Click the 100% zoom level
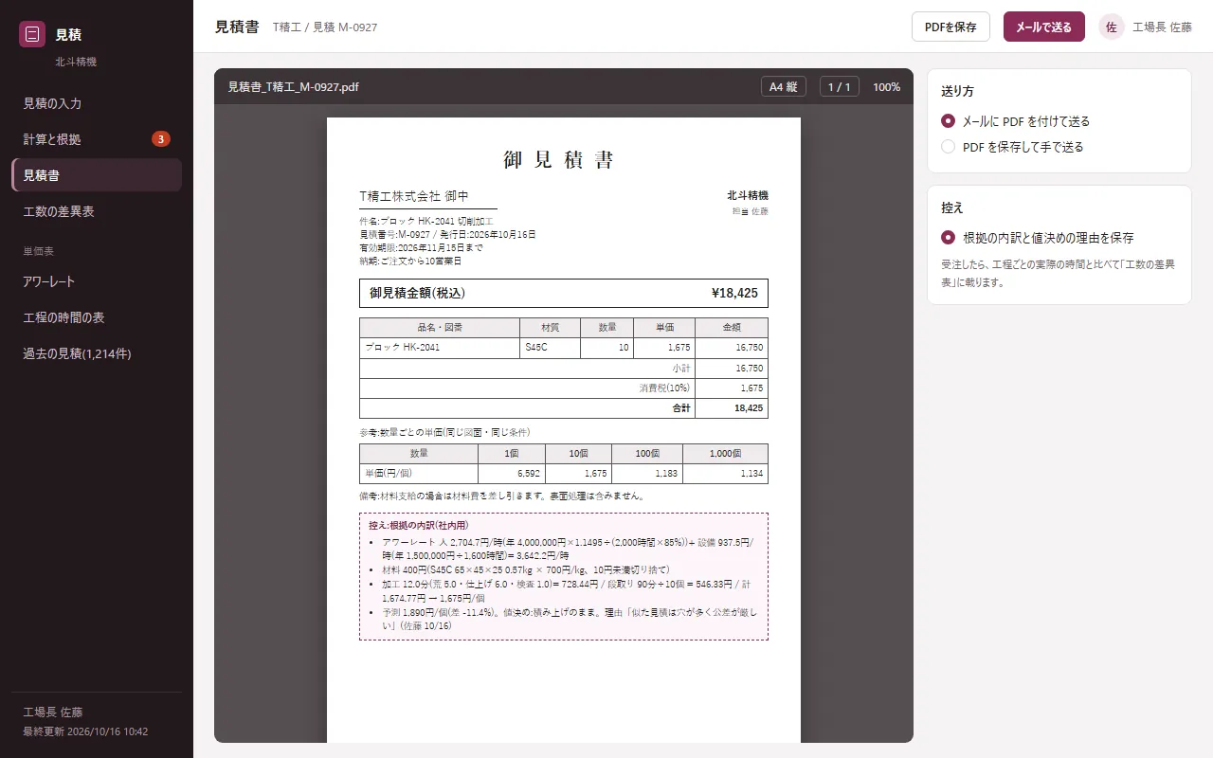 (x=886, y=86)
